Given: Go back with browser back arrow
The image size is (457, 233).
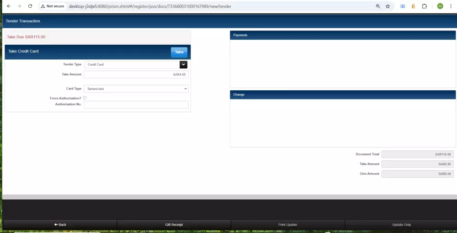Looking at the screenshot, I should 9,6.
